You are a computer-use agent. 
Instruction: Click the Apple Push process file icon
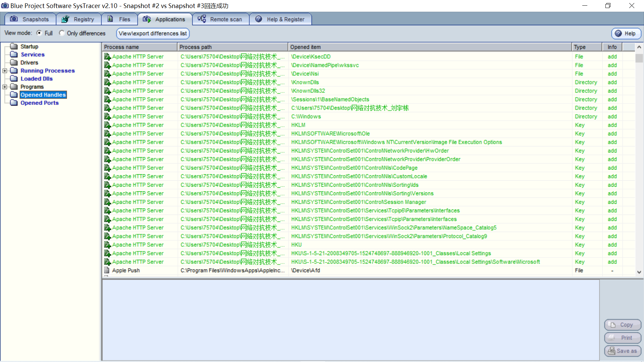pos(107,270)
